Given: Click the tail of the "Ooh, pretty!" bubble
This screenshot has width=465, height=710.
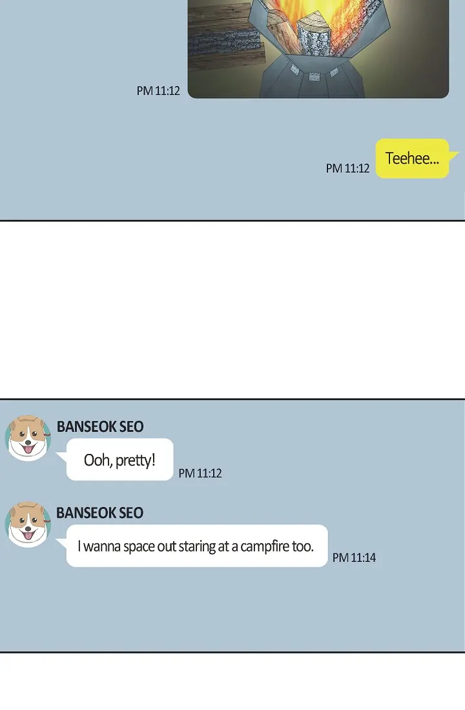Looking at the screenshot, I should (x=61, y=455).
